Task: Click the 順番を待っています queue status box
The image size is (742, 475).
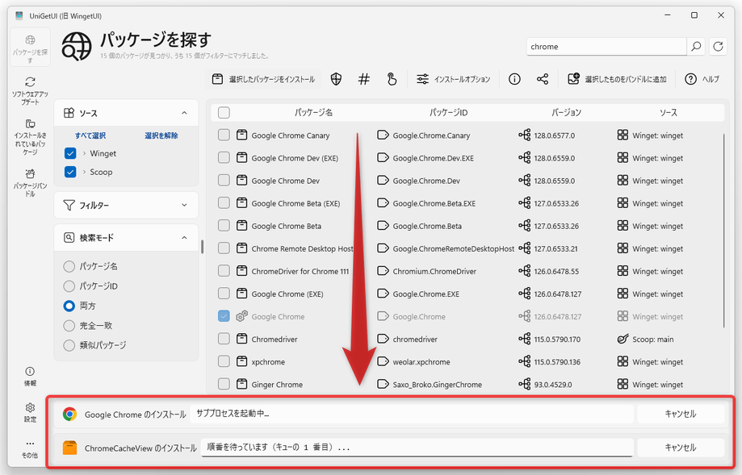Action: click(x=417, y=447)
